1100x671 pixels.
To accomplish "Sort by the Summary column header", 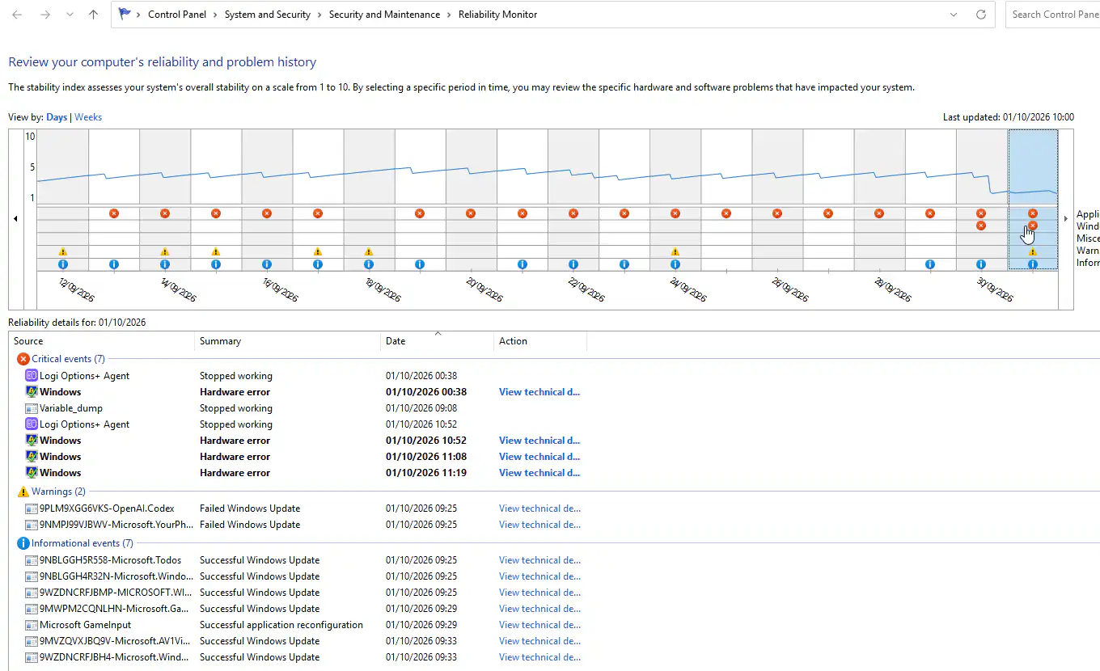I will click(x=287, y=341).
